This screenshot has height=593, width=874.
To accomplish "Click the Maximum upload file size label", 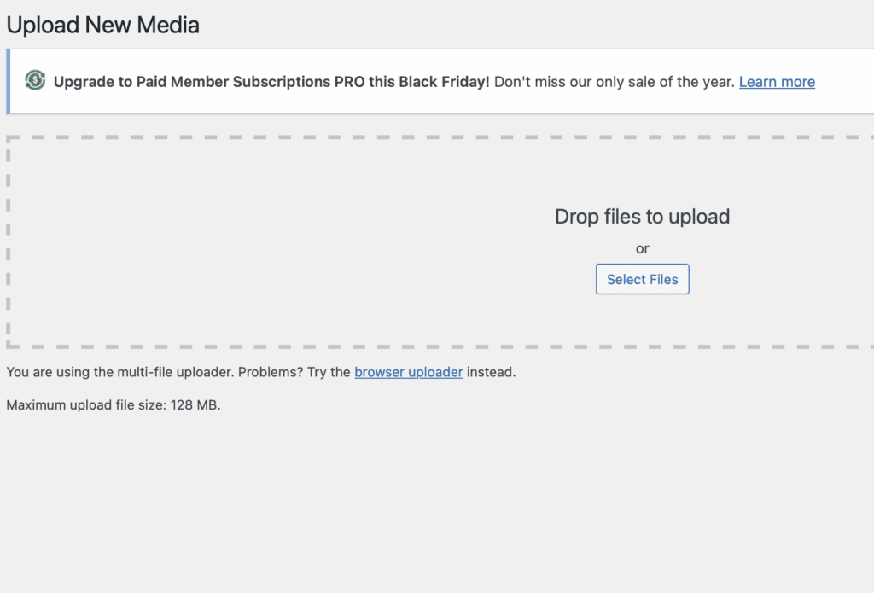I will click(85, 405).
